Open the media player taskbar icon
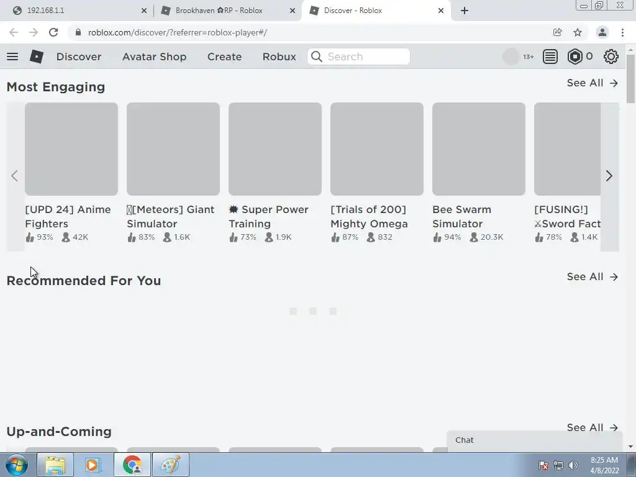 pos(93,465)
